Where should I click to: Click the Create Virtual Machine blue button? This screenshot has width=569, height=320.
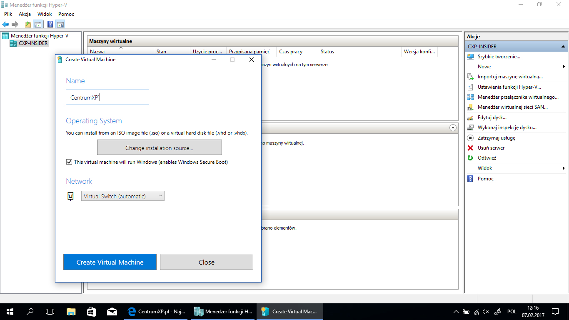point(110,262)
